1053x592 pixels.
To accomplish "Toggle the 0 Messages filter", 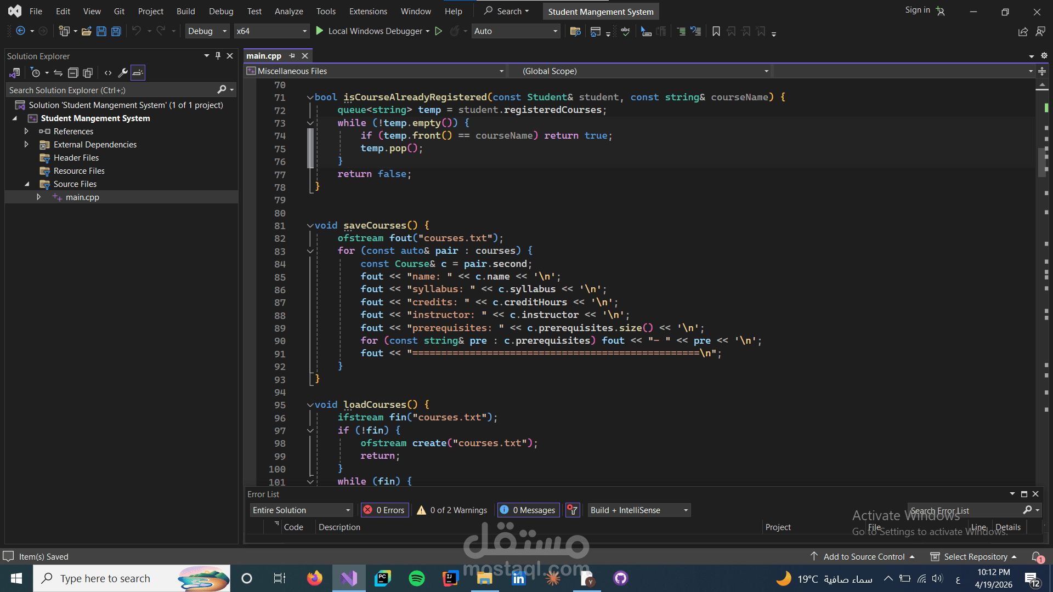I will coord(528,510).
